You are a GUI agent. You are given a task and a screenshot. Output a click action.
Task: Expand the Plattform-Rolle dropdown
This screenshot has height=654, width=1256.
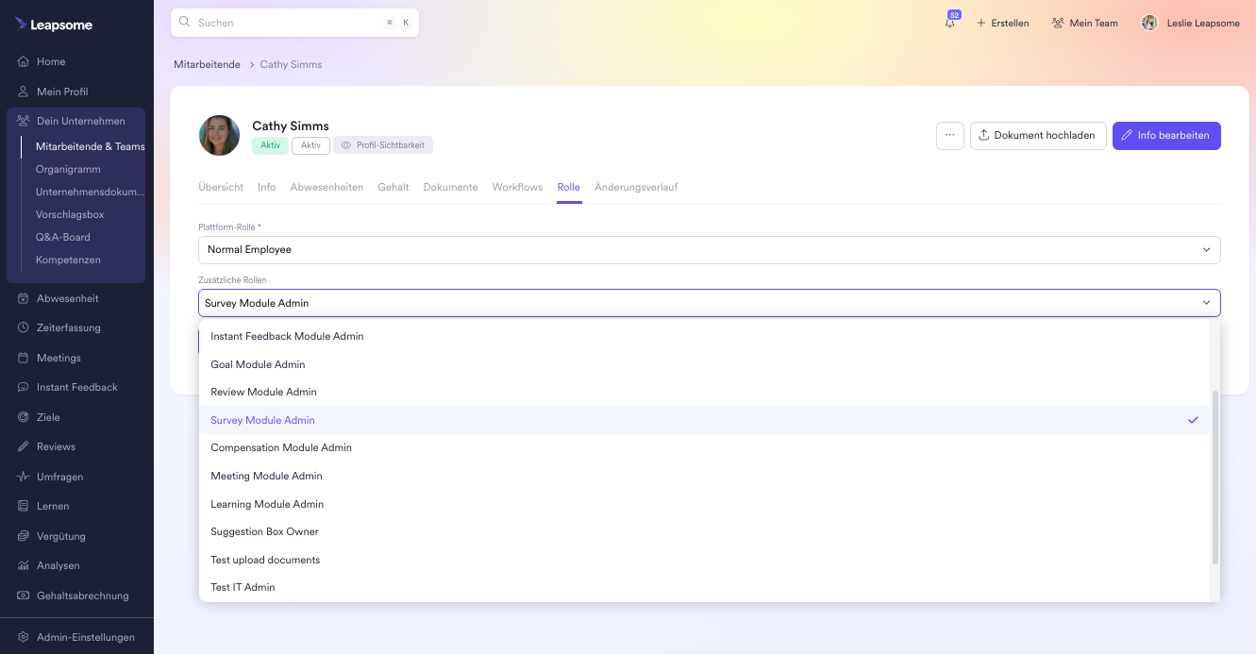708,250
